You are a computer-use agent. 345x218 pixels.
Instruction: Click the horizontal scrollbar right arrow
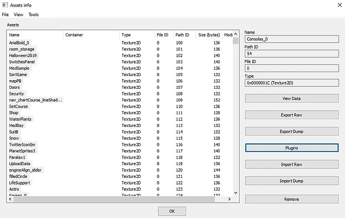pyautogui.click(x=230, y=199)
